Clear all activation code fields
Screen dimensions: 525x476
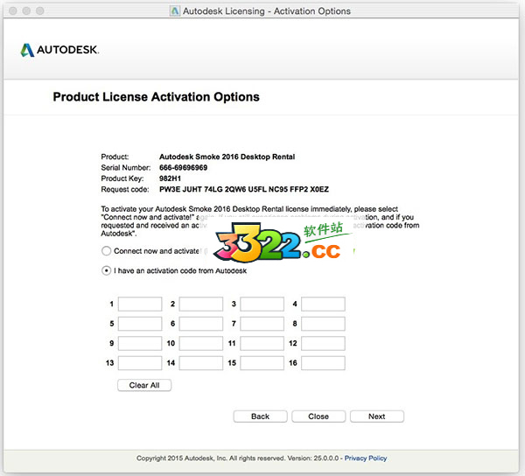(144, 385)
